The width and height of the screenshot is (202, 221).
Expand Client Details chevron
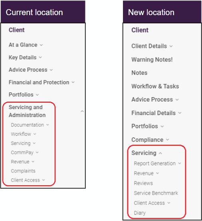[171, 46]
